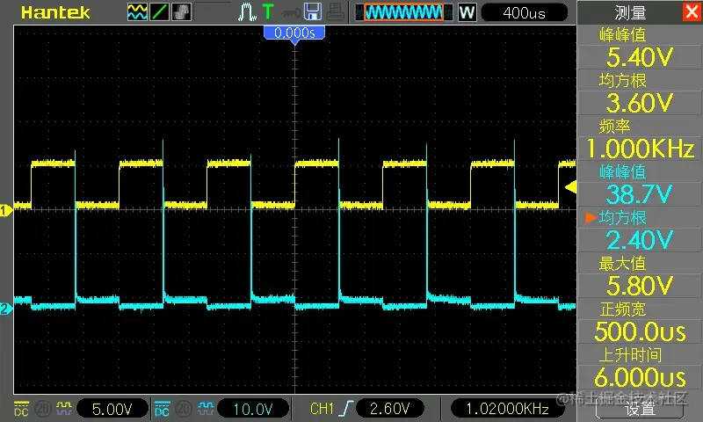Click the waveform memory overview bar

click(x=403, y=12)
